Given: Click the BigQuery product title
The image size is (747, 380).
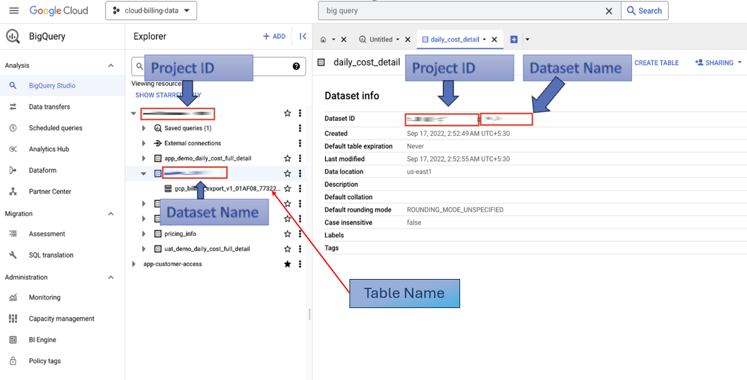Looking at the screenshot, I should point(47,37).
